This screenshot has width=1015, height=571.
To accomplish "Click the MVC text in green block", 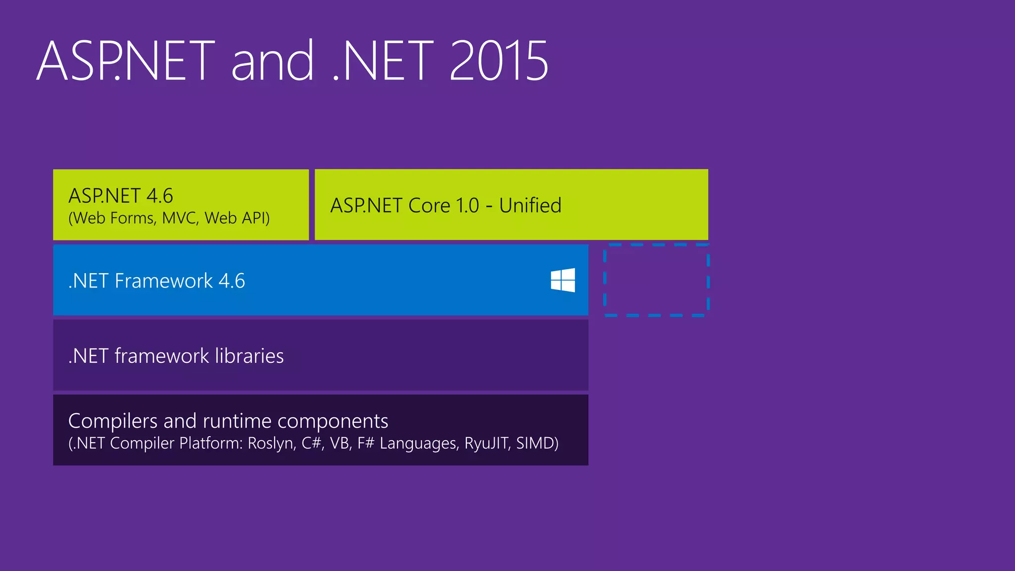I will pos(180,218).
